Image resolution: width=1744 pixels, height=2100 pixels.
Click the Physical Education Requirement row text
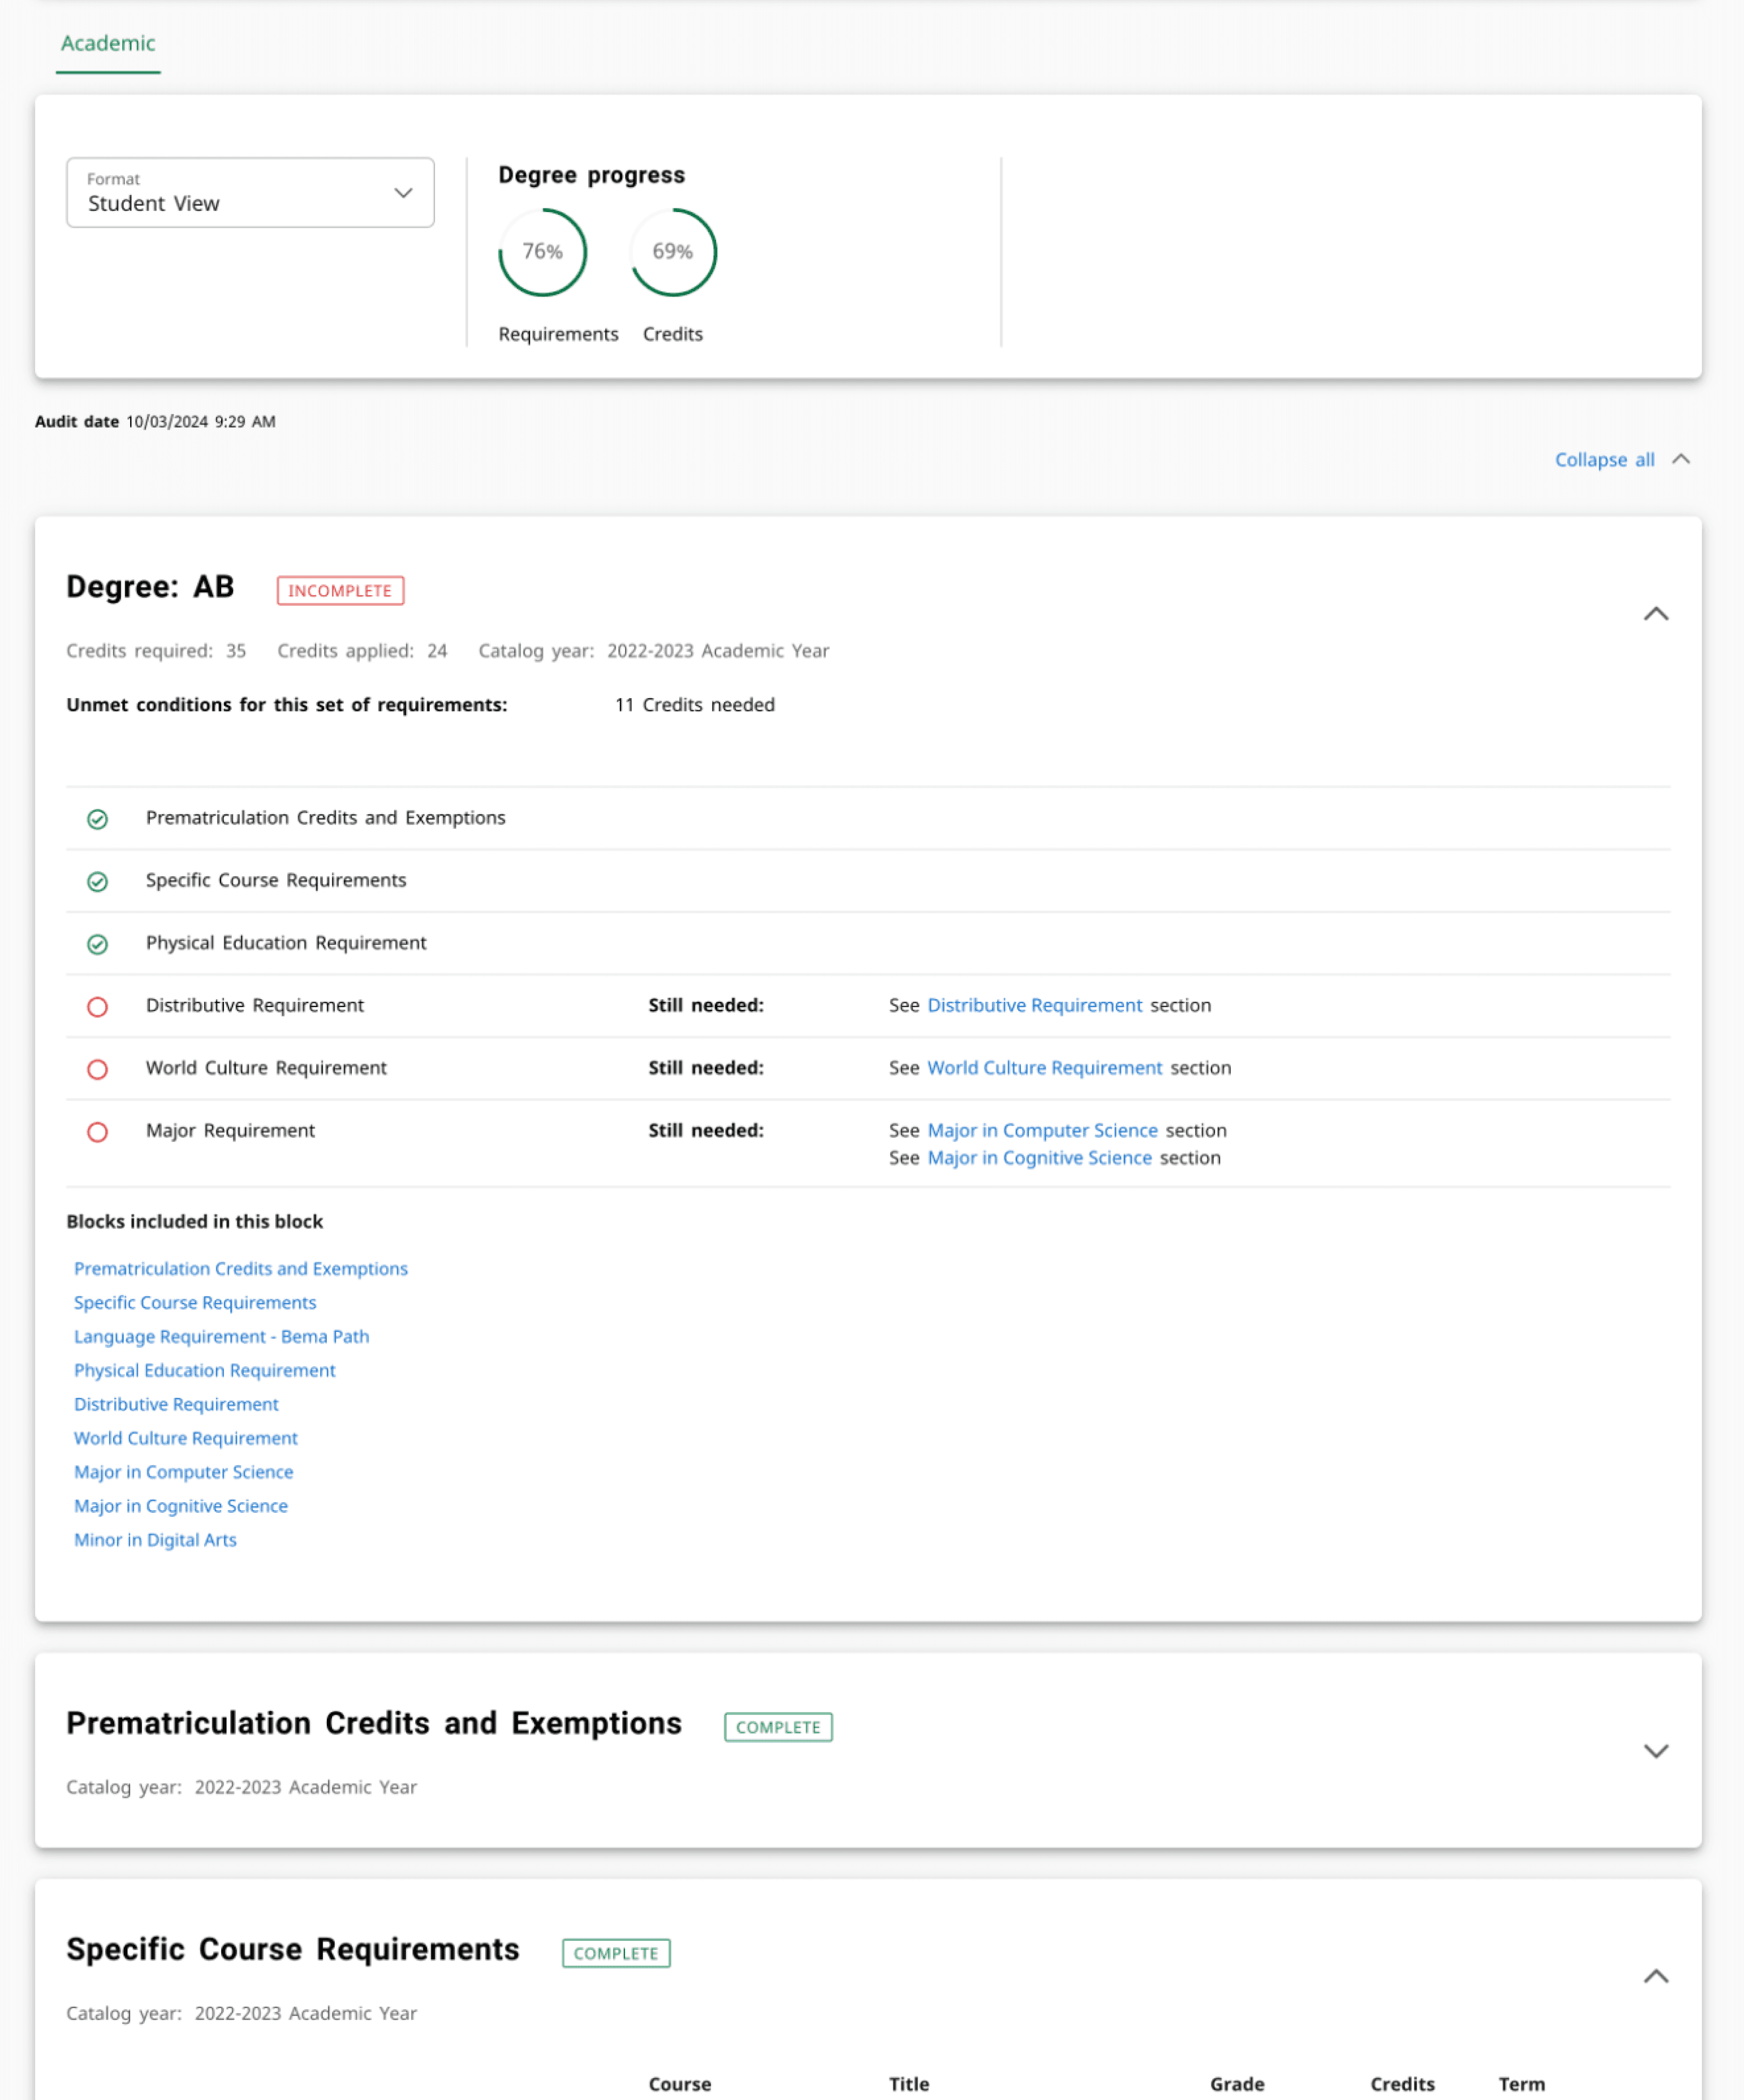click(286, 943)
